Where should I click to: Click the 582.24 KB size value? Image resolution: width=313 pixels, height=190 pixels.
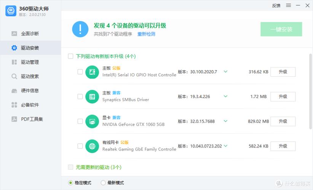click(x=259, y=146)
